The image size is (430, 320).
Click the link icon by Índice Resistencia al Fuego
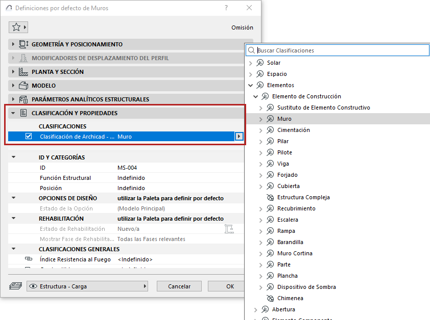coord(29,259)
